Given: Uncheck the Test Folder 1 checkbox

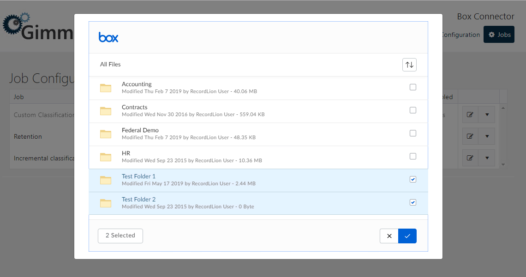Looking at the screenshot, I should coord(413,179).
